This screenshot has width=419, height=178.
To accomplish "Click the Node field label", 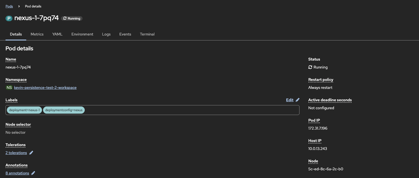I will tap(313, 161).
